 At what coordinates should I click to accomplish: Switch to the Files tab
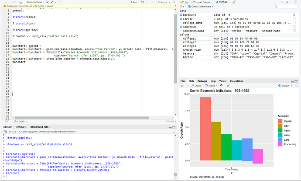[x=183, y=81]
